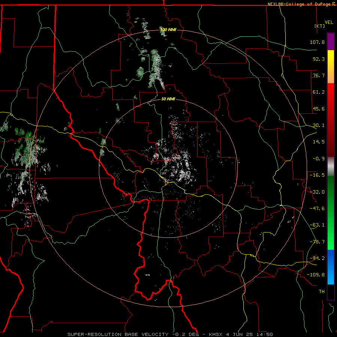This screenshot has width=337, height=337.
Task: Click the 14.5 legend value
Action: (319, 142)
